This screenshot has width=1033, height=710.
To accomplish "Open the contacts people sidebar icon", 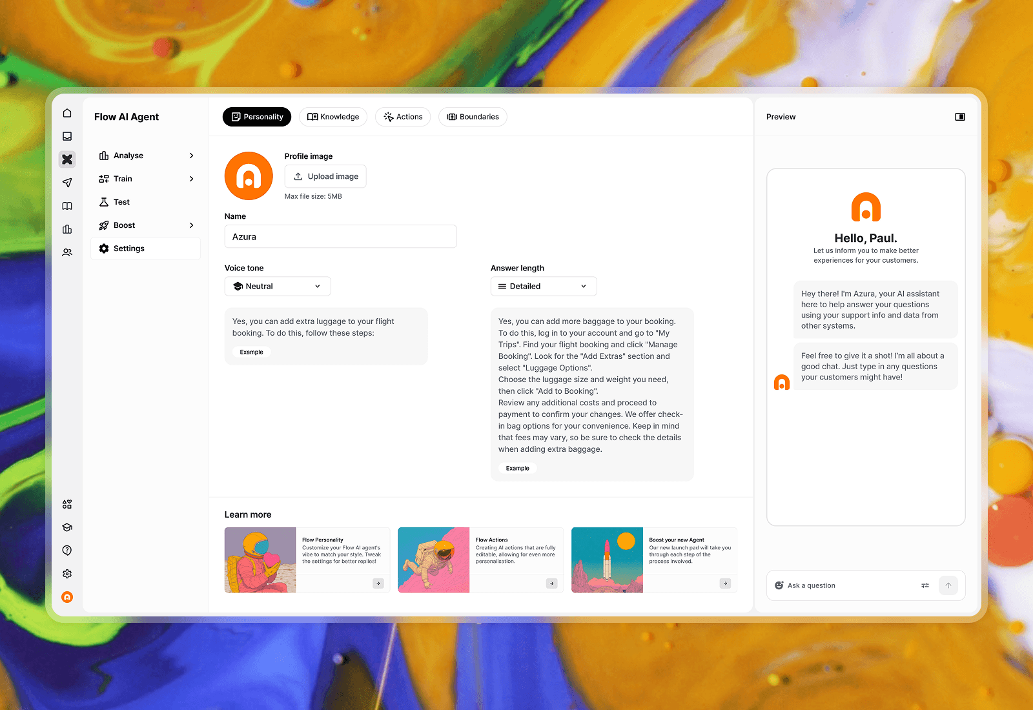I will [x=67, y=252].
